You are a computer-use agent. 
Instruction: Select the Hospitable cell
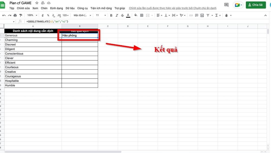click(33, 81)
